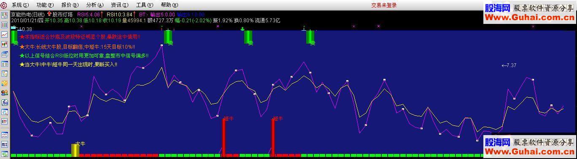
Task: Select the grid table icon in sidebar
Action: click(4, 25)
